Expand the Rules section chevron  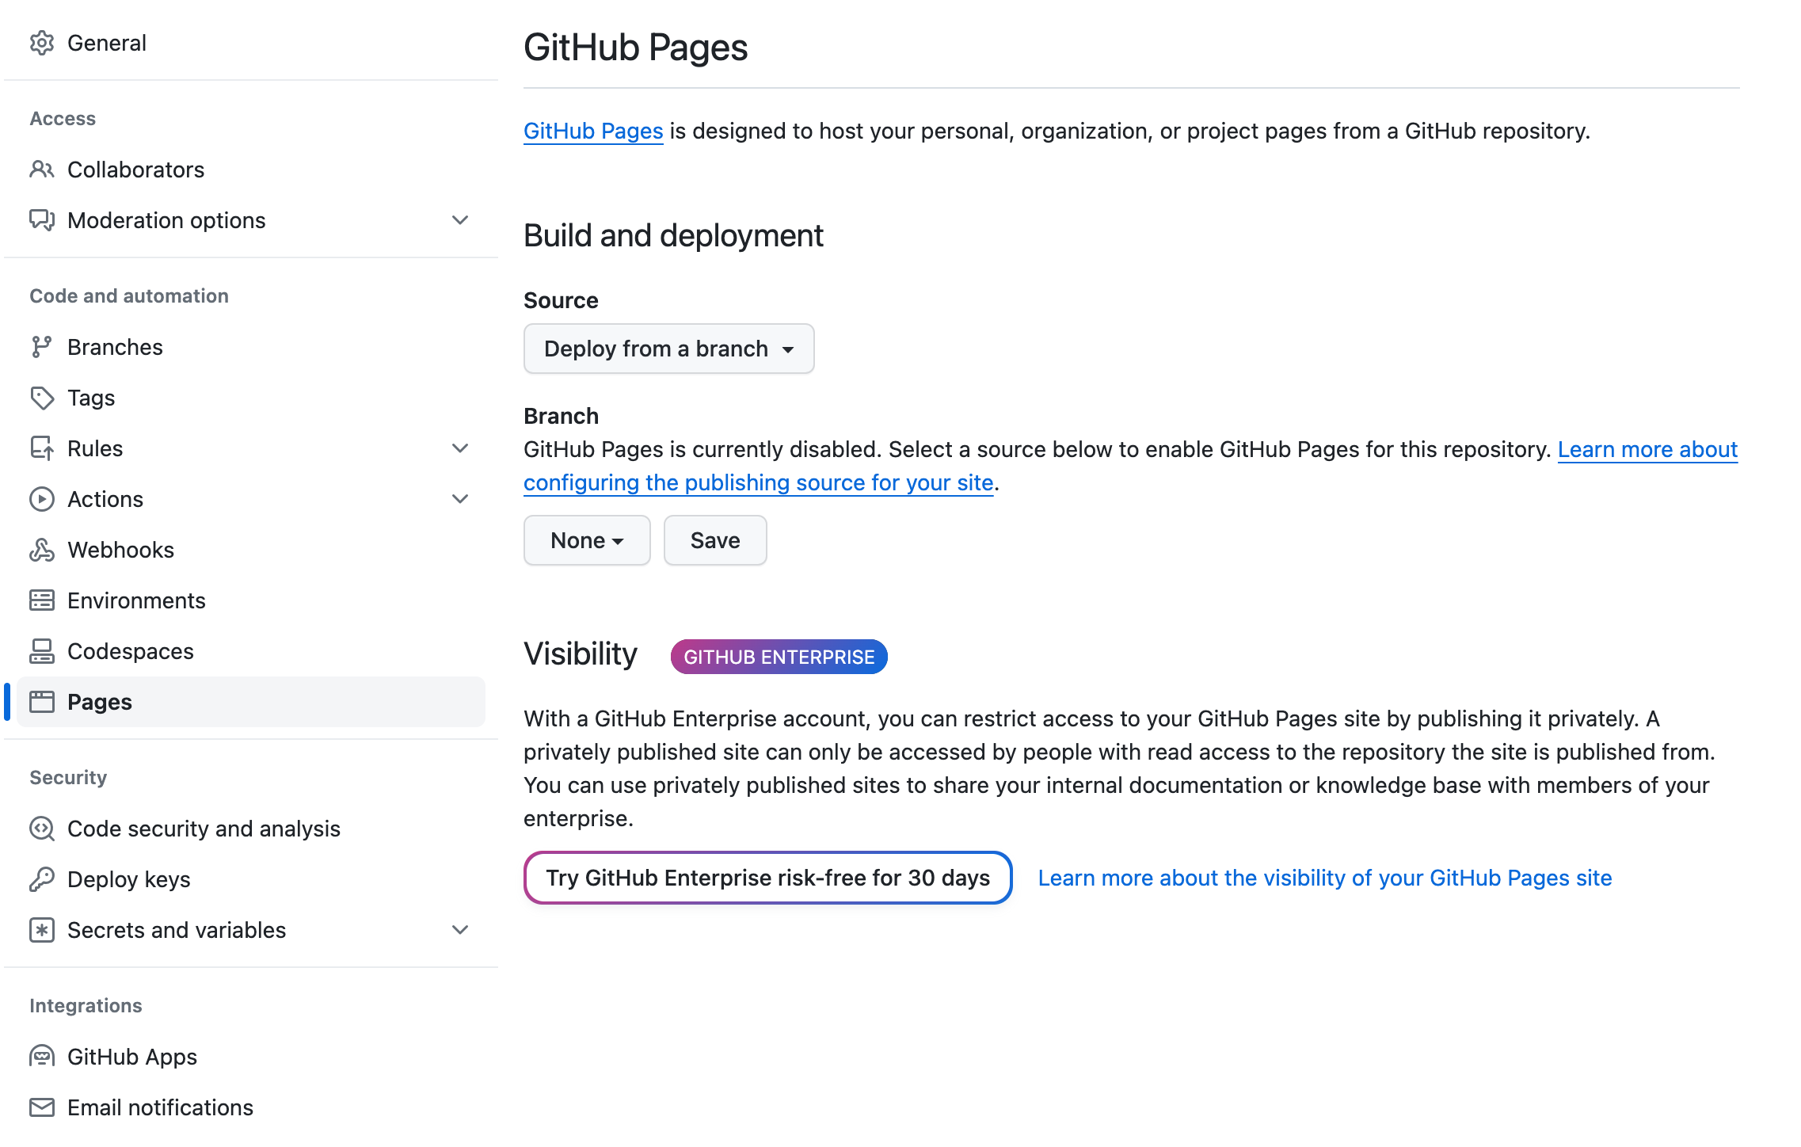click(460, 448)
